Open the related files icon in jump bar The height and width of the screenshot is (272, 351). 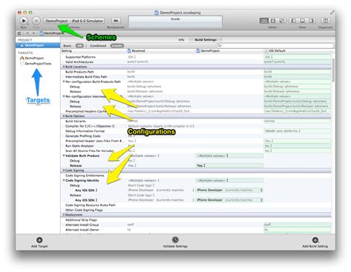pyautogui.click(x=19, y=33)
